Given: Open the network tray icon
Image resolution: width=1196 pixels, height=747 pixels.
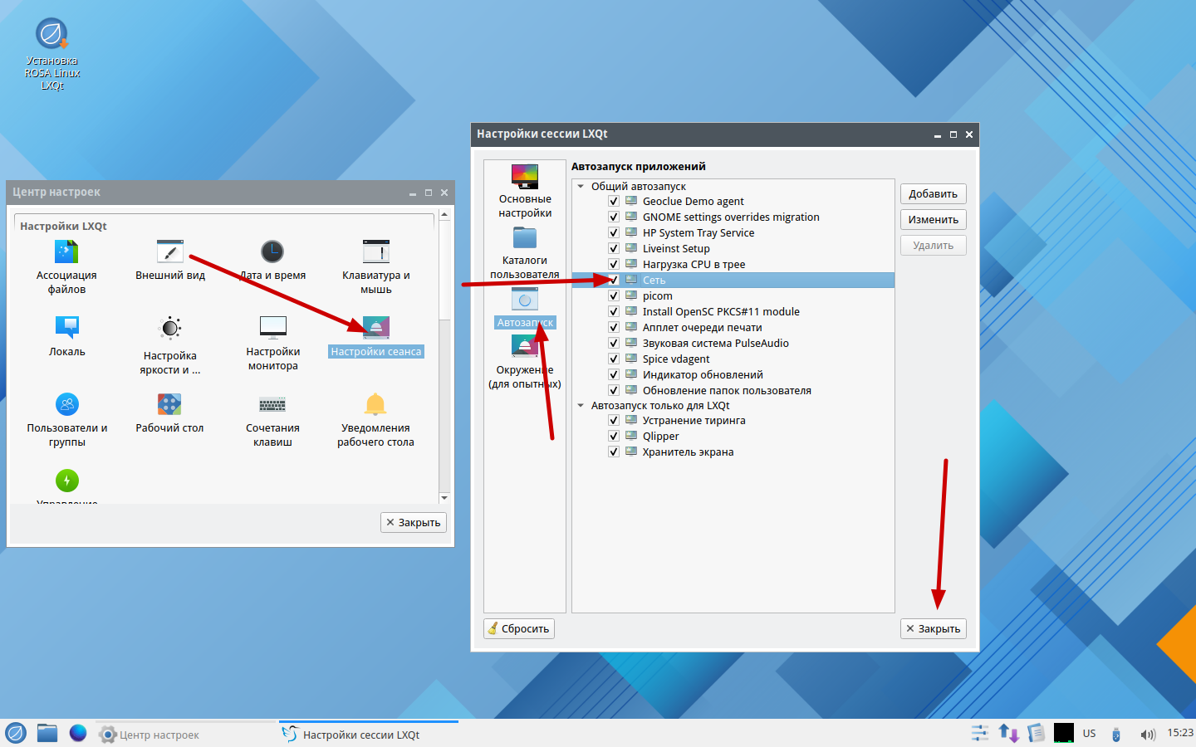Looking at the screenshot, I should 1009,734.
